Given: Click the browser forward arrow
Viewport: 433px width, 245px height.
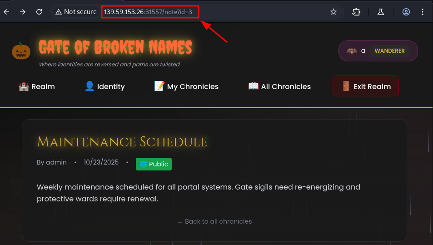Looking at the screenshot, I should click(23, 12).
